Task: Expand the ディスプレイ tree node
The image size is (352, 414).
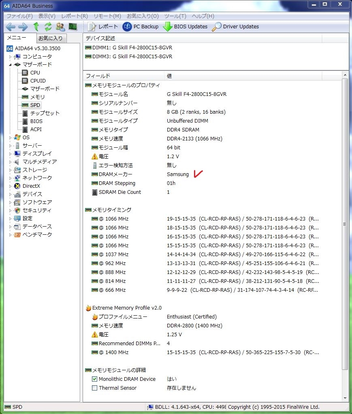Action: (10, 154)
